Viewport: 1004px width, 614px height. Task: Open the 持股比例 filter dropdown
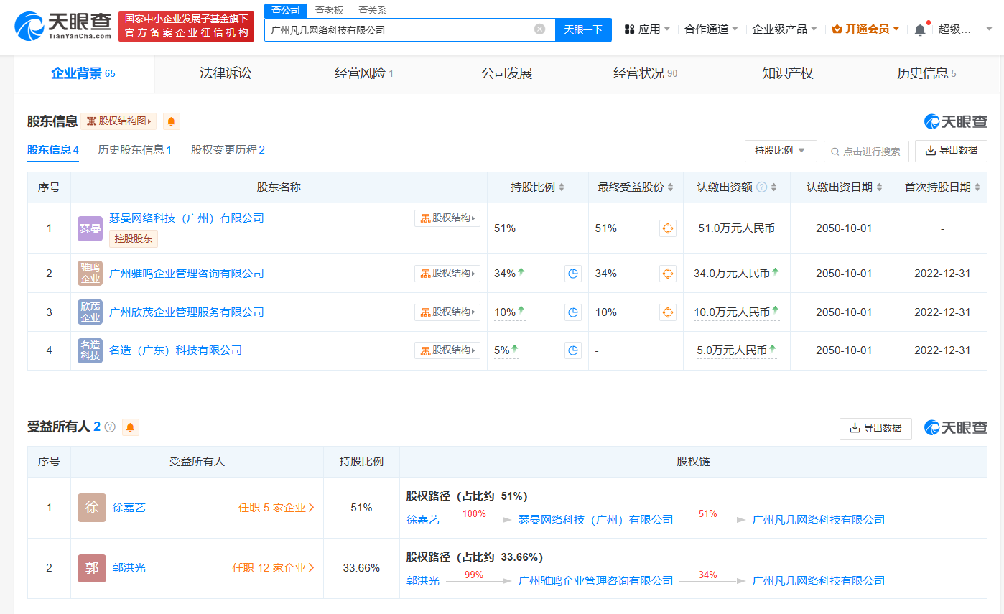click(780, 151)
